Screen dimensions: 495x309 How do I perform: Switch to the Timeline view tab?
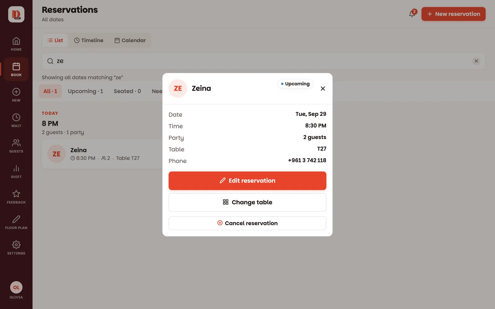pyautogui.click(x=89, y=40)
